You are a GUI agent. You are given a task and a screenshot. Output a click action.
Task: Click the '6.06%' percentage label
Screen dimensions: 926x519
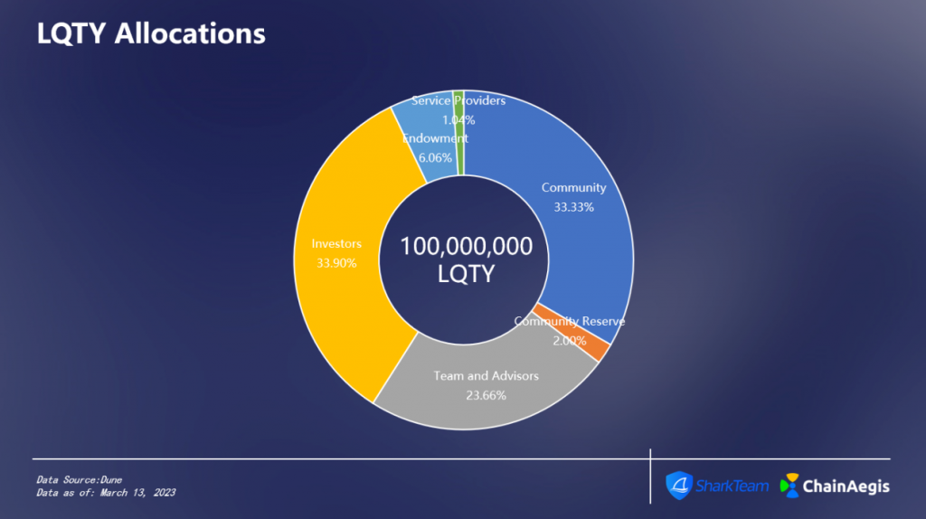(x=435, y=157)
